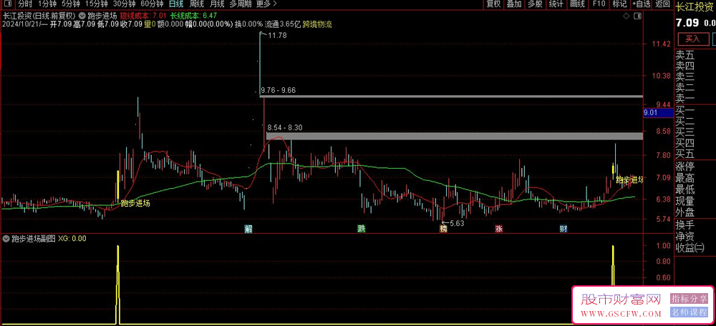Expand the 更多 periods menu
Screen dimensions: 716x326
coord(266,4)
